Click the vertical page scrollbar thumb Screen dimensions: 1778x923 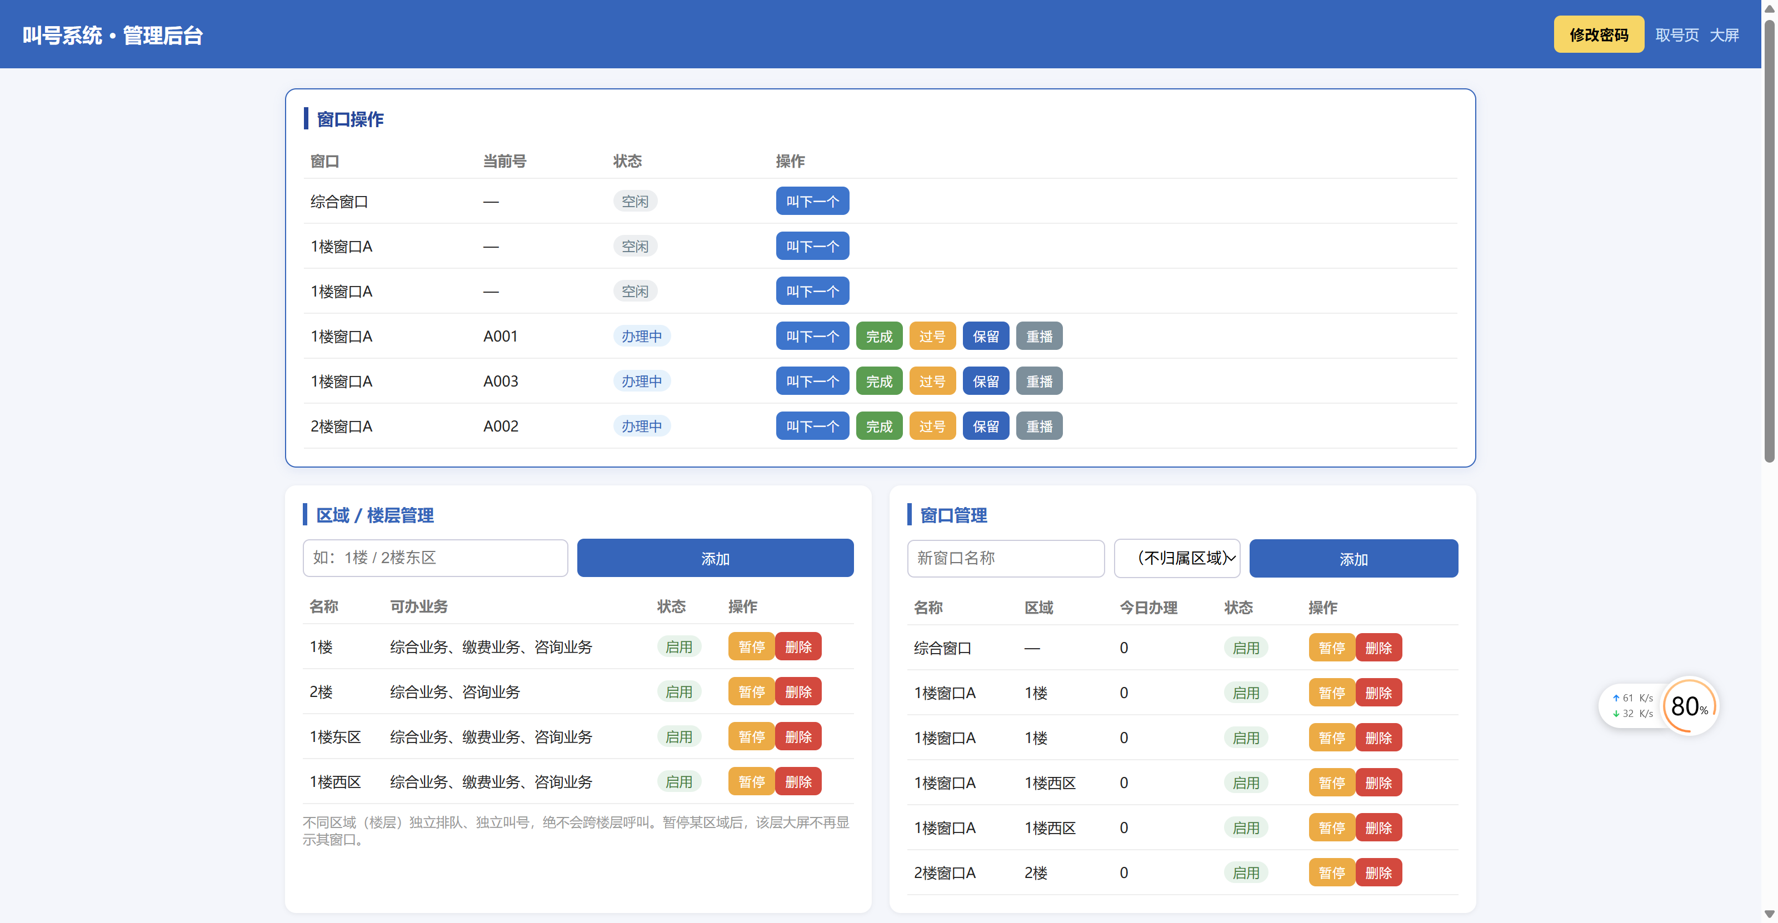click(1769, 242)
